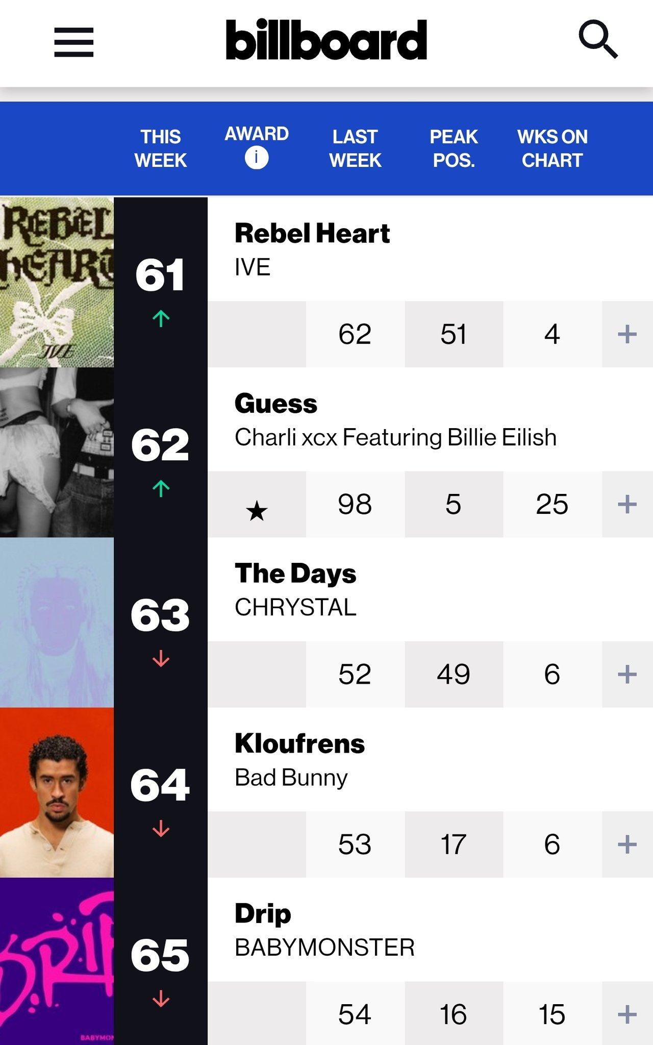The image size is (653, 1045).
Task: Open the Rebel Heart cover art
Action: [57, 282]
